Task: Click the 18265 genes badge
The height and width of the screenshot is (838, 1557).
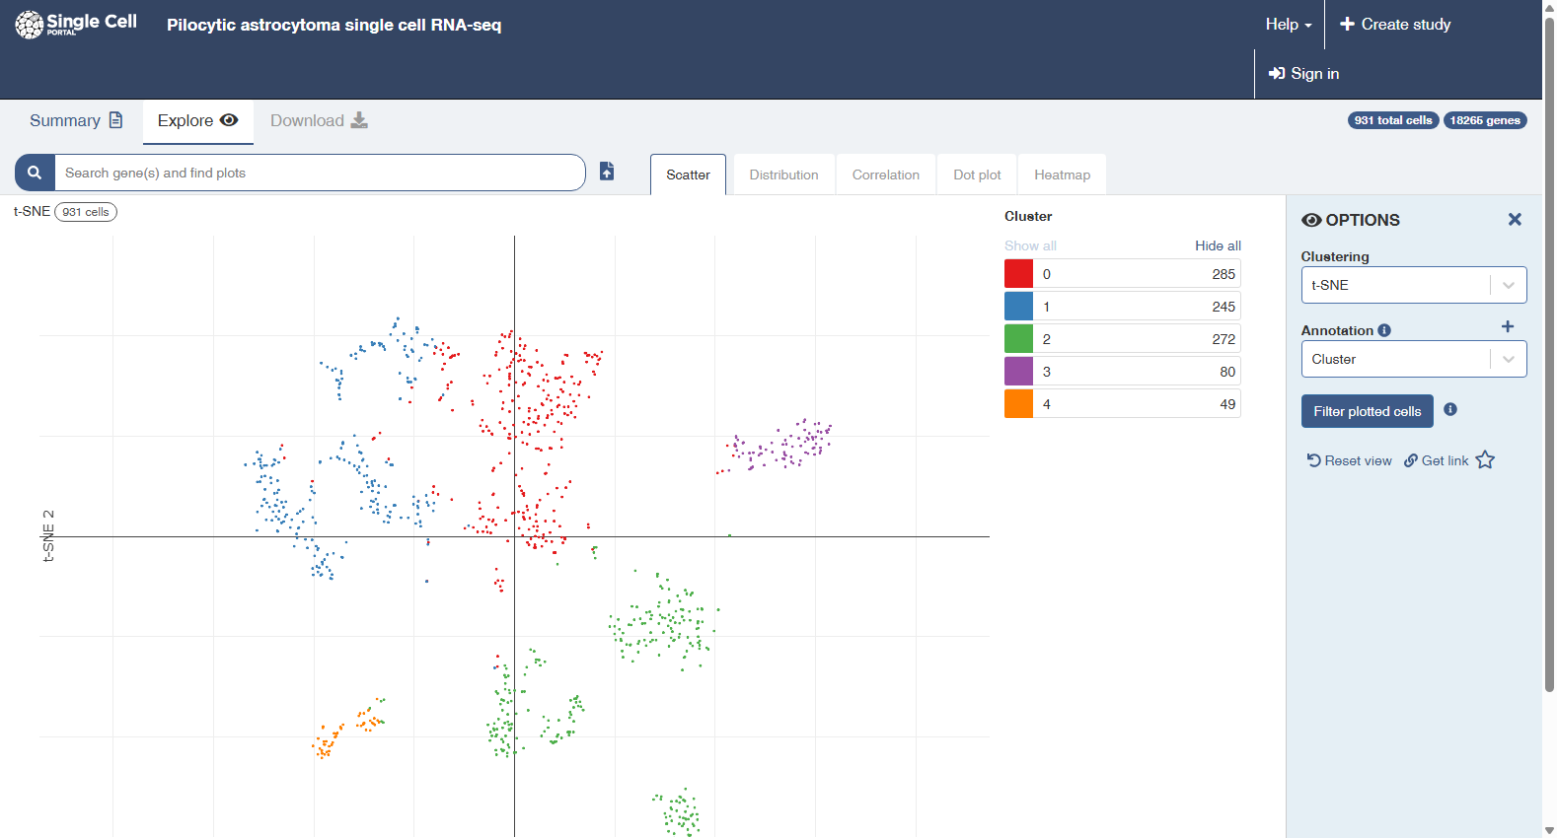Action: pyautogui.click(x=1485, y=120)
